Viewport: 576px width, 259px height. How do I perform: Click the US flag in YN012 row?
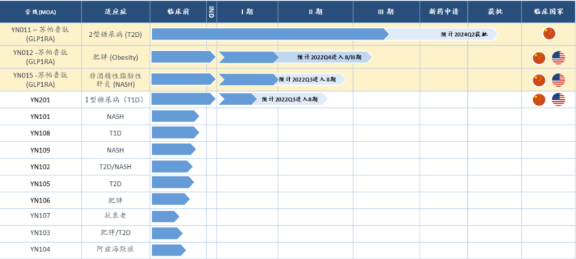(x=558, y=57)
